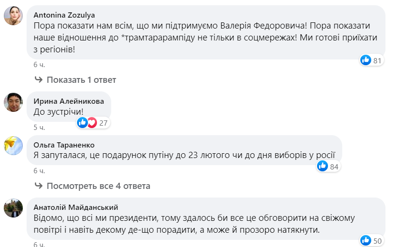Viewport: 395px width, 247px height.
Task: Open Antonina Zozulya's profile picture
Action: (x=13, y=17)
